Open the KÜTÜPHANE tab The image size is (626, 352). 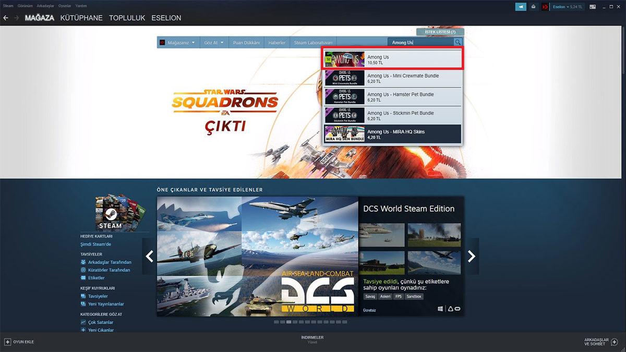pos(81,18)
